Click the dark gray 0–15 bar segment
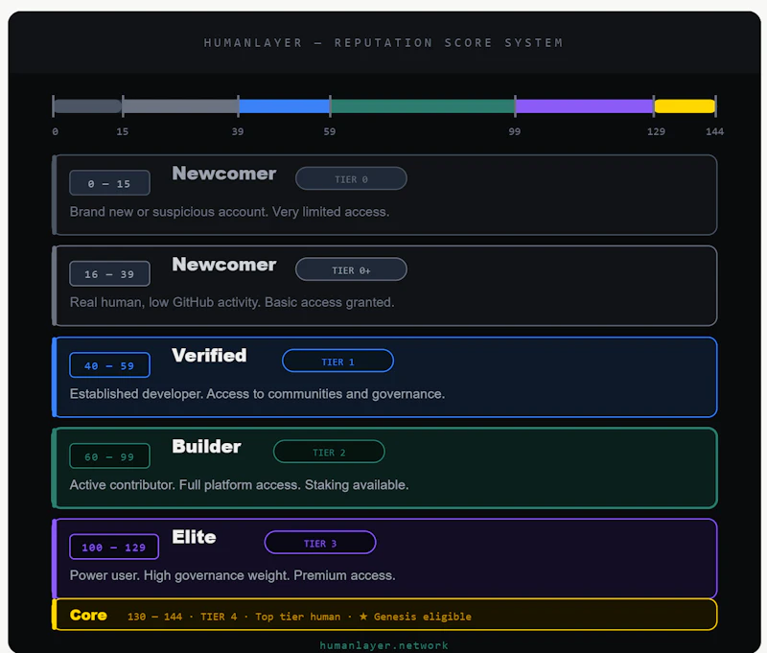Image resolution: width=767 pixels, height=653 pixels. [87, 106]
